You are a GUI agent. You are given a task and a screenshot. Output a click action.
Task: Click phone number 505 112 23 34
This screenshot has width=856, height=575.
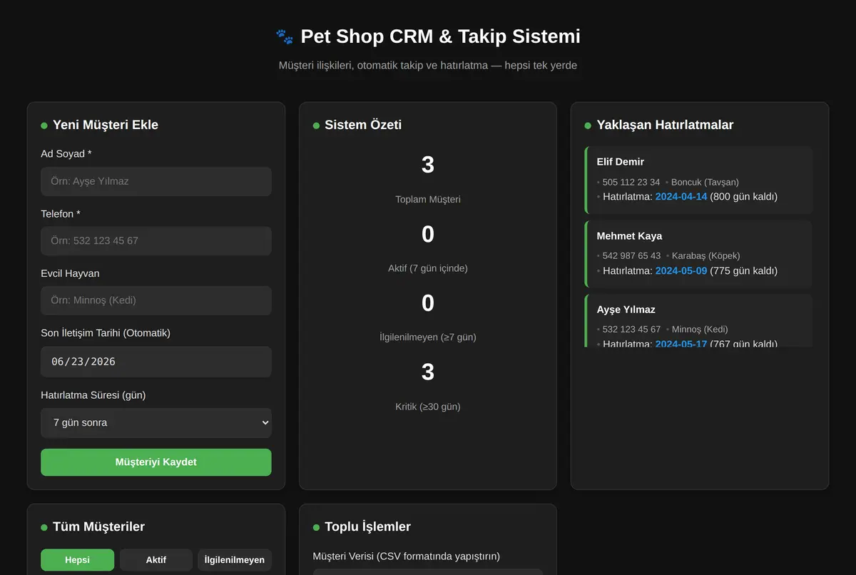(x=631, y=182)
